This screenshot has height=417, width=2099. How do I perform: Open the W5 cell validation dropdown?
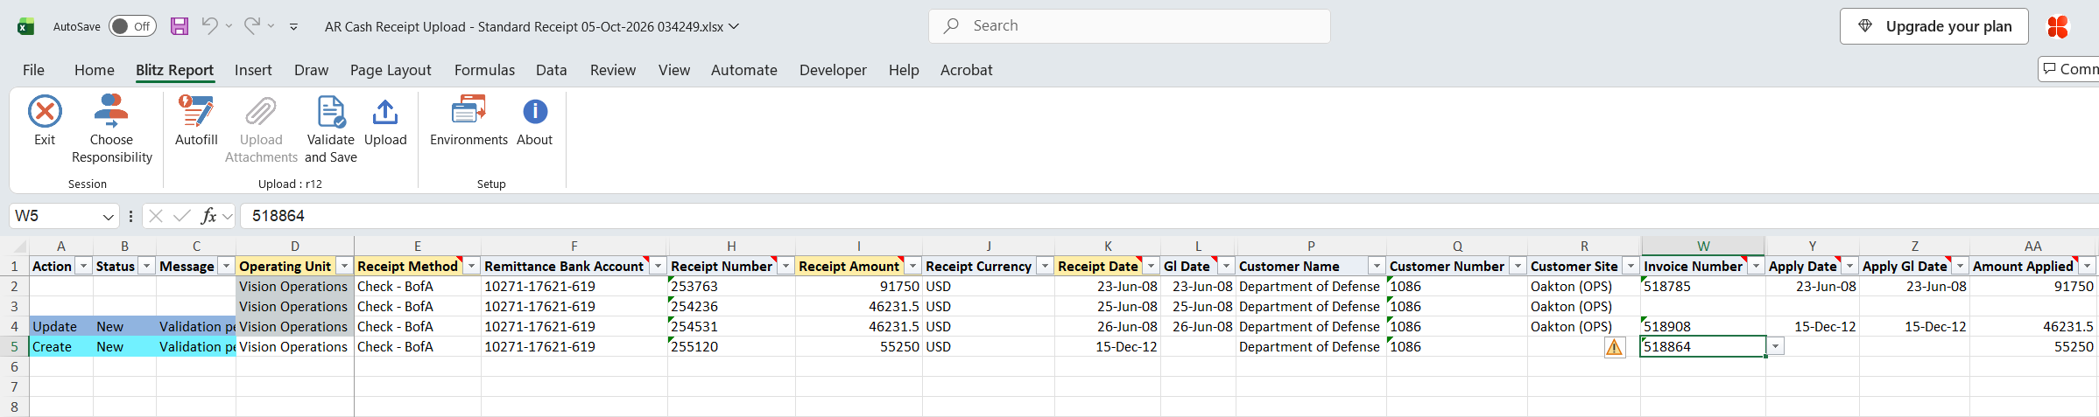(x=1775, y=347)
